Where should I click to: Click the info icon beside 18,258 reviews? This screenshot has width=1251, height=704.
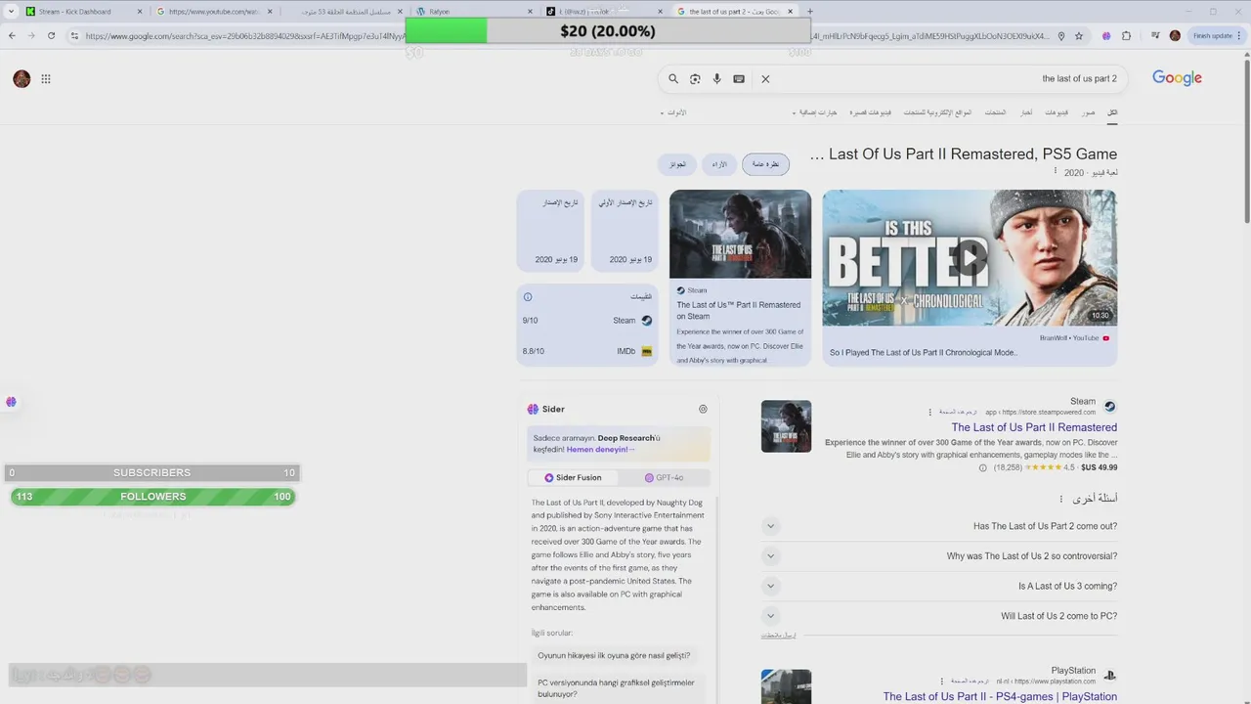pos(983,468)
